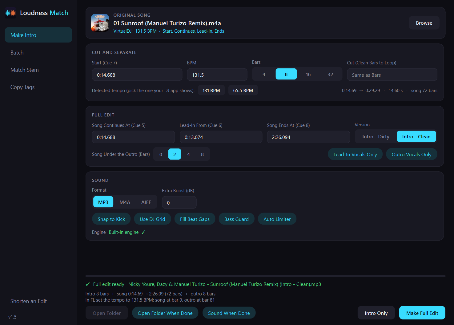Click the v1.5 version label

tap(12, 317)
